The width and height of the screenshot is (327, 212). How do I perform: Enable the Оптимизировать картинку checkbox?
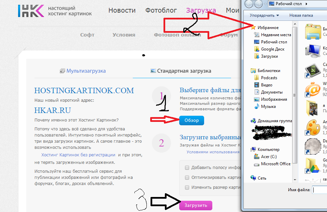click(187, 178)
